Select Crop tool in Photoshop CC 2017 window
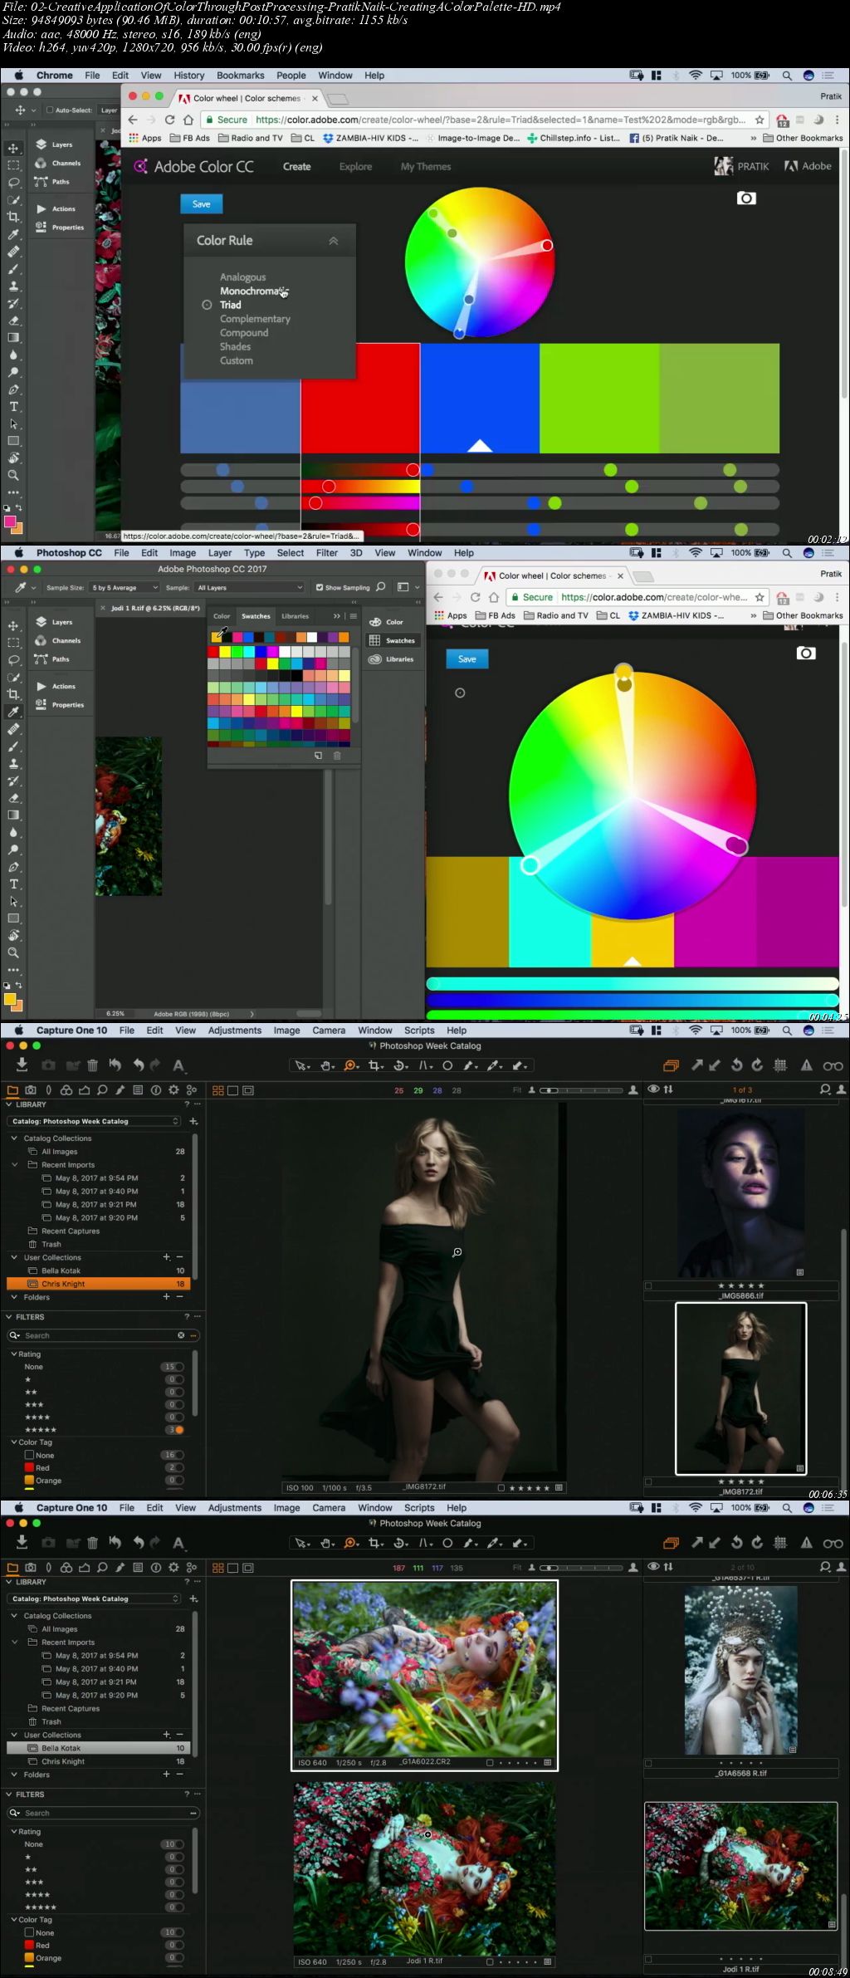This screenshot has width=850, height=1978. [13, 694]
